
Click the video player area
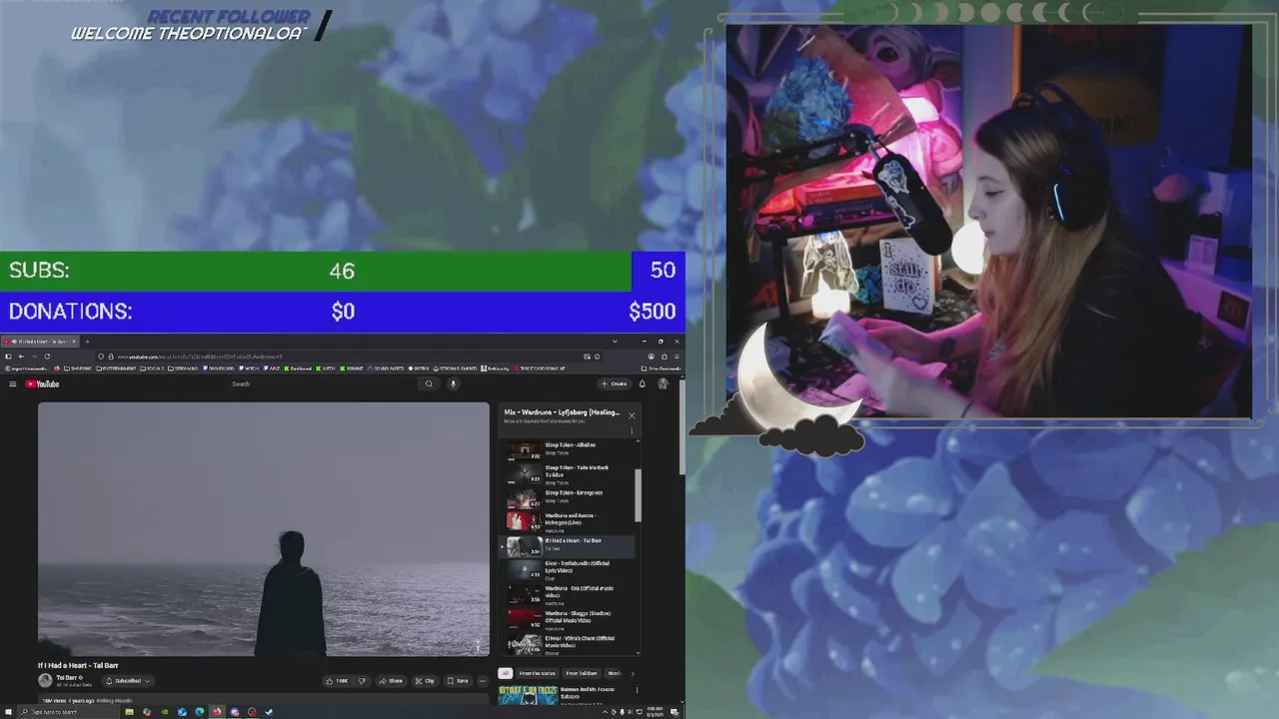[x=264, y=529]
